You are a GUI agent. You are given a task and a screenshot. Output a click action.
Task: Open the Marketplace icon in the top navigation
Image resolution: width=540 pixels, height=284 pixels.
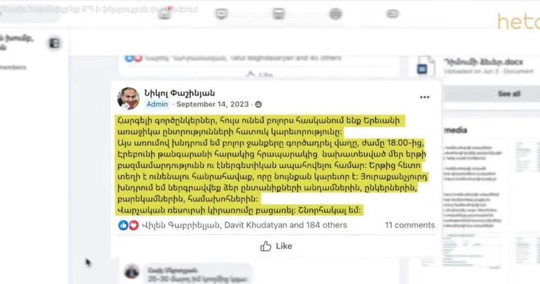pos(278,13)
